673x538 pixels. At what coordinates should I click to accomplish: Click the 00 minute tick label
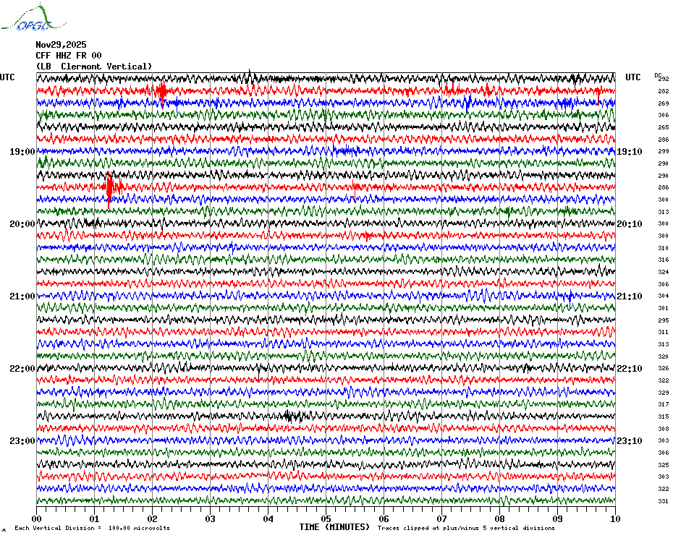click(x=37, y=518)
